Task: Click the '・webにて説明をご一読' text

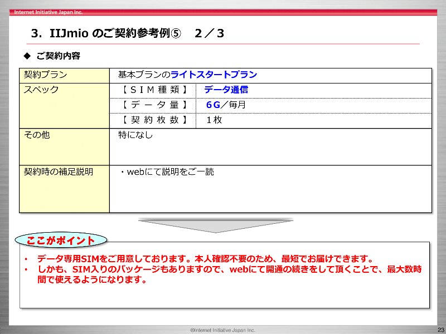Action: [x=166, y=172]
